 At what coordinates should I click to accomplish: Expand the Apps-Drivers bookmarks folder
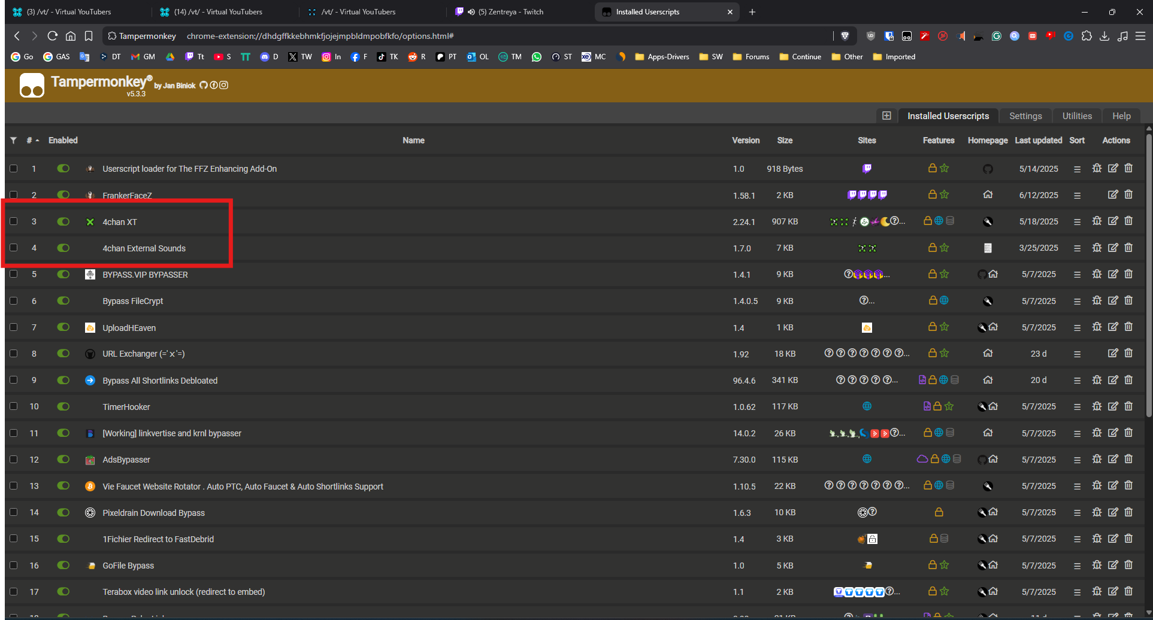[662, 57]
